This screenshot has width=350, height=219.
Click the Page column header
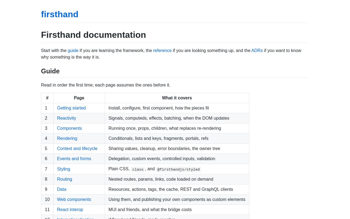[x=79, y=98]
